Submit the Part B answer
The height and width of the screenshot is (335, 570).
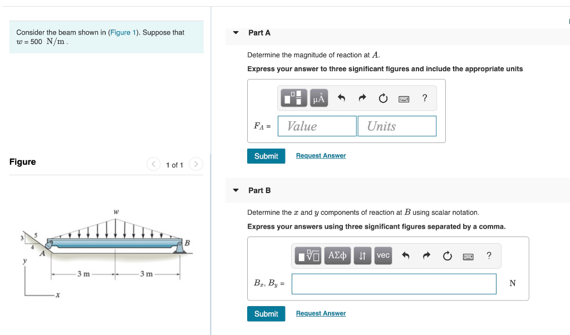266,314
